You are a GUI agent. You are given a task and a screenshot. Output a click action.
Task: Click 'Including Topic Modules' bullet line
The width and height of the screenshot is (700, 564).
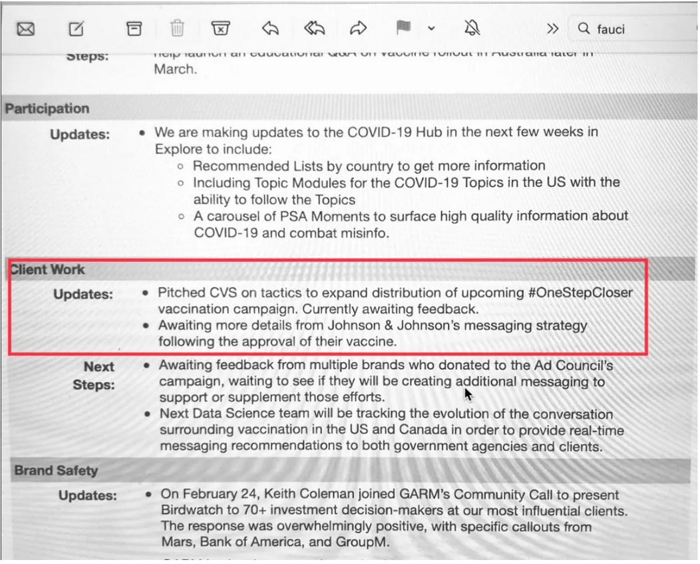[x=407, y=182]
